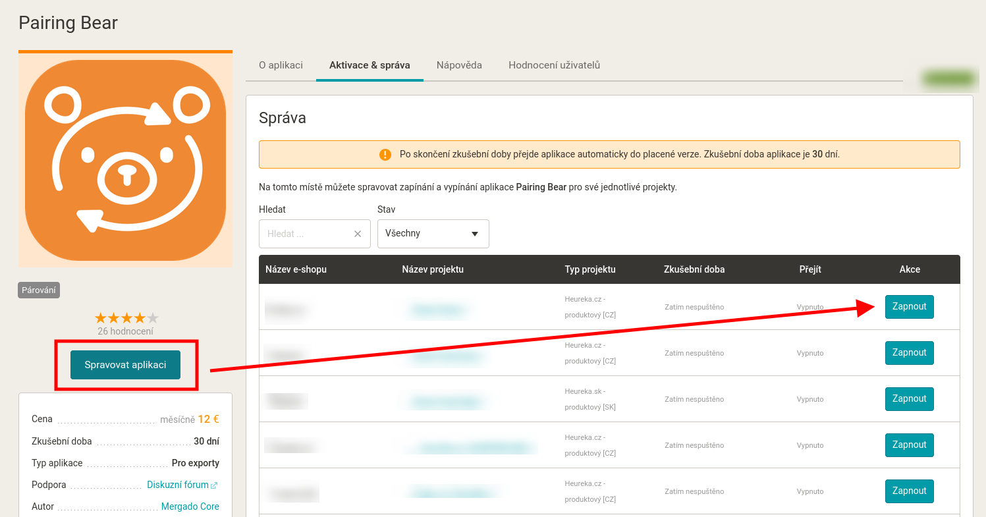Viewport: 986px width, 517px height.
Task: Click the Přejít column header
Action: click(810, 269)
